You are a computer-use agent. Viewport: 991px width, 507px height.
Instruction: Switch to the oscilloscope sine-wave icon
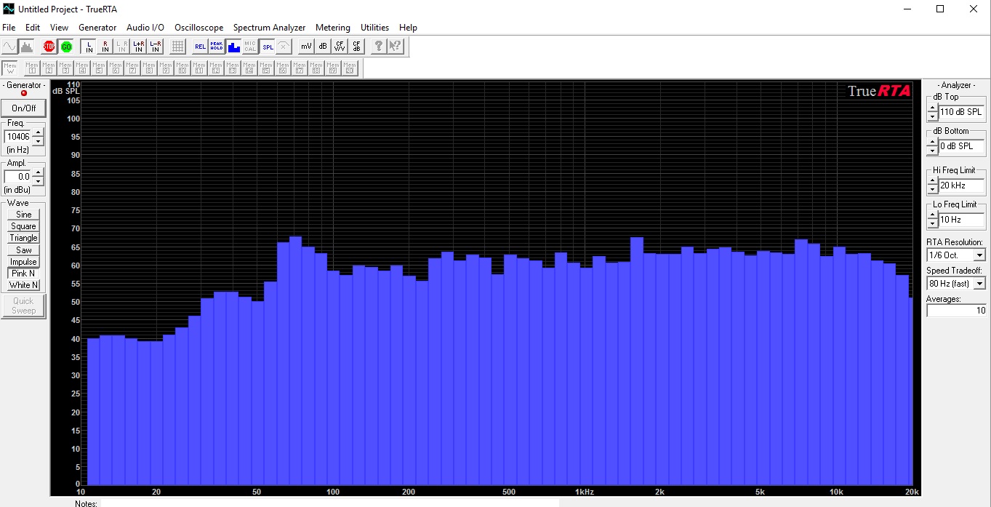(9, 47)
